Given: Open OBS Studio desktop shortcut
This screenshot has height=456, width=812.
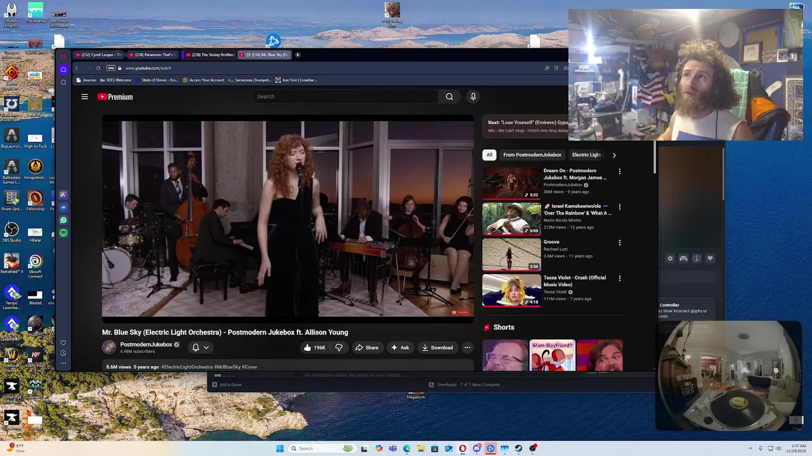Looking at the screenshot, I should coord(11,232).
